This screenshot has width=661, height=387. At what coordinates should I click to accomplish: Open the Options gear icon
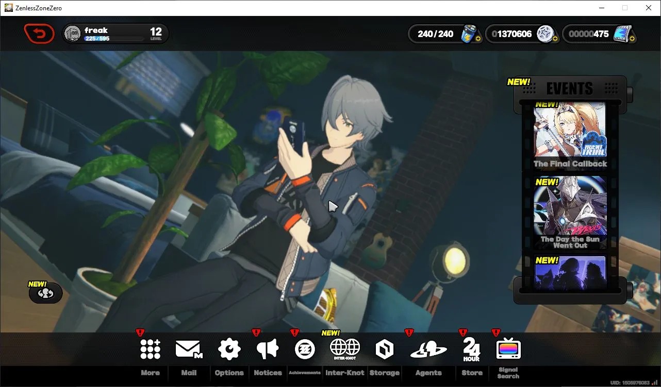(229, 349)
